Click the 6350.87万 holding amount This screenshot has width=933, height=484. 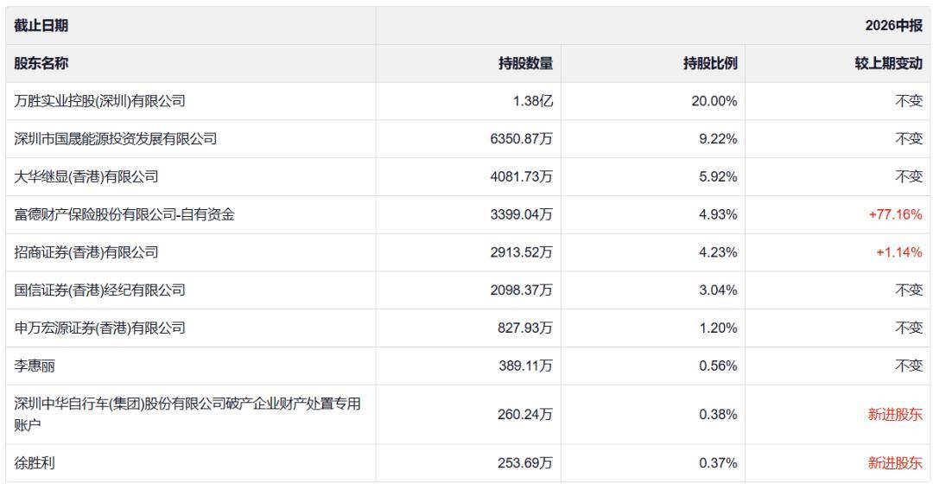click(x=521, y=138)
